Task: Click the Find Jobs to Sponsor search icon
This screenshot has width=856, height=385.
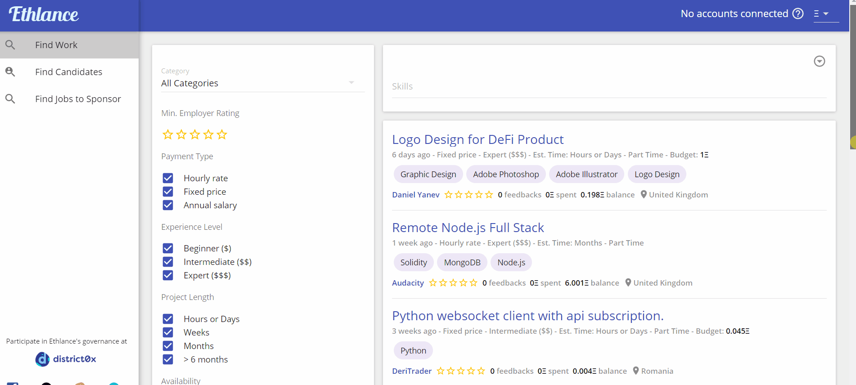Action: coord(10,99)
